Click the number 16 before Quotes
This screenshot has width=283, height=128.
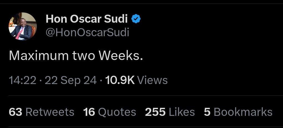pyautogui.click(x=89, y=112)
